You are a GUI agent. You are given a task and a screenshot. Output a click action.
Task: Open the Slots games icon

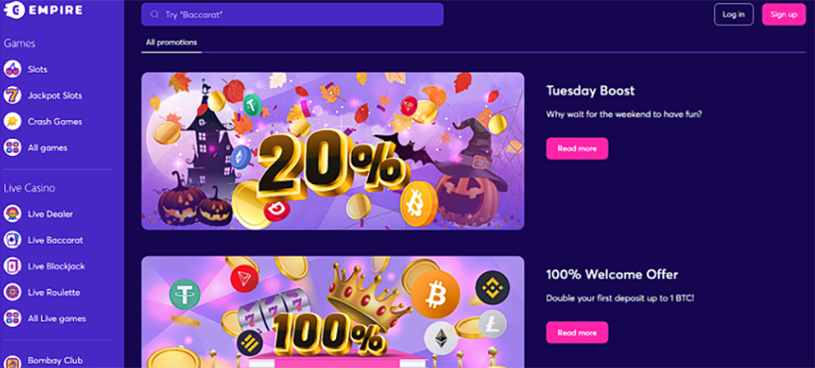click(x=12, y=69)
